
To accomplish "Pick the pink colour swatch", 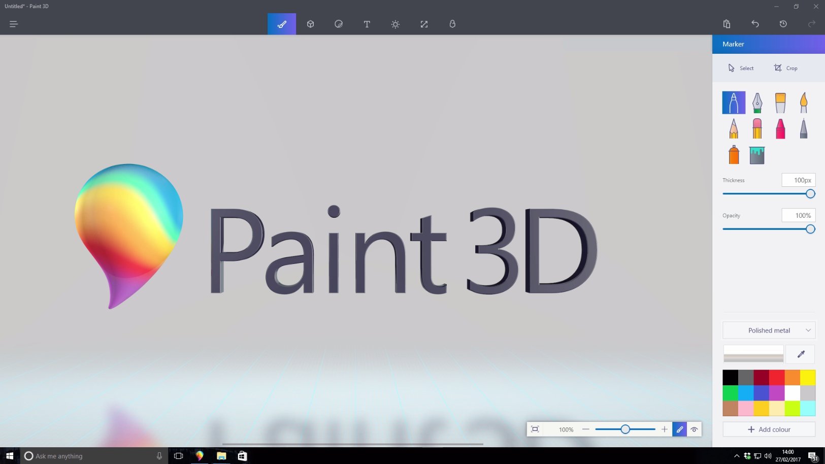I will click(x=746, y=408).
